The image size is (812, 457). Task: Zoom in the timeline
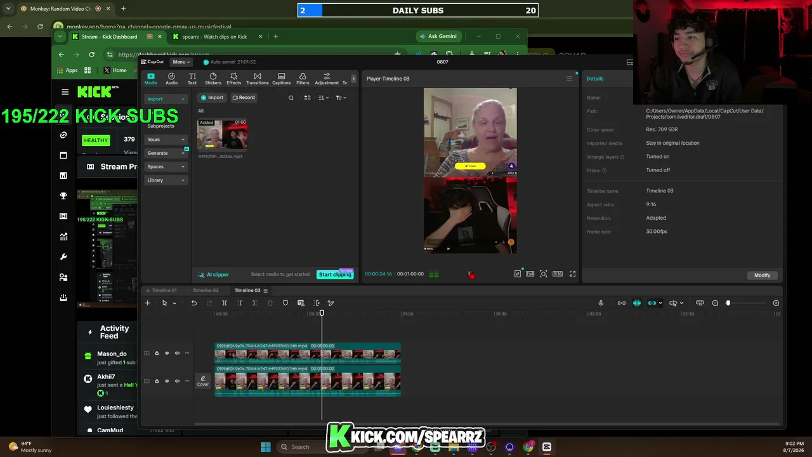pyautogui.click(x=776, y=303)
